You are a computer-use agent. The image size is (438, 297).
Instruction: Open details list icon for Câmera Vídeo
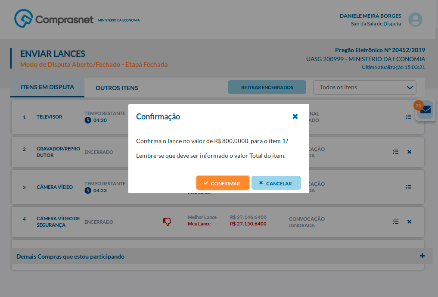(409, 187)
